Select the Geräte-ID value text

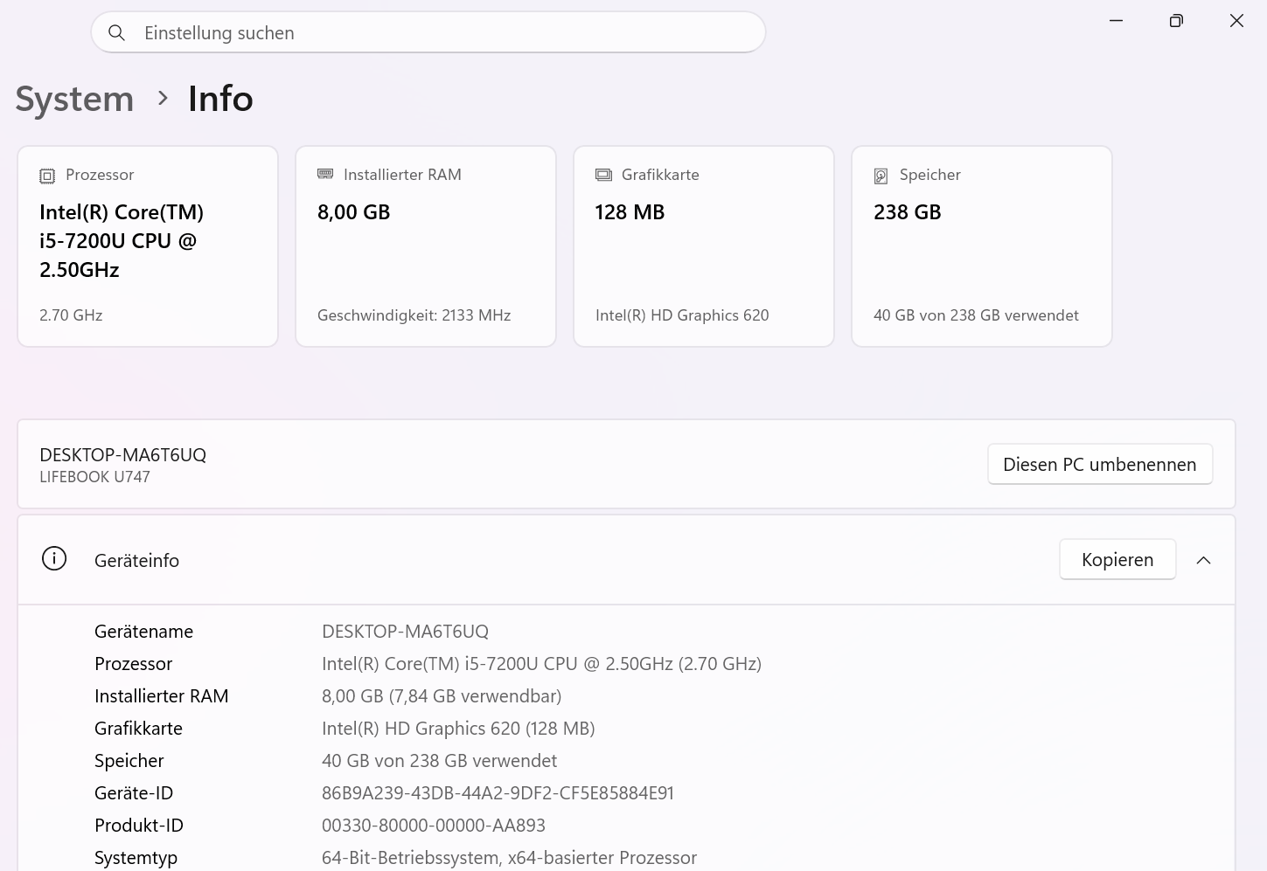coord(498,793)
